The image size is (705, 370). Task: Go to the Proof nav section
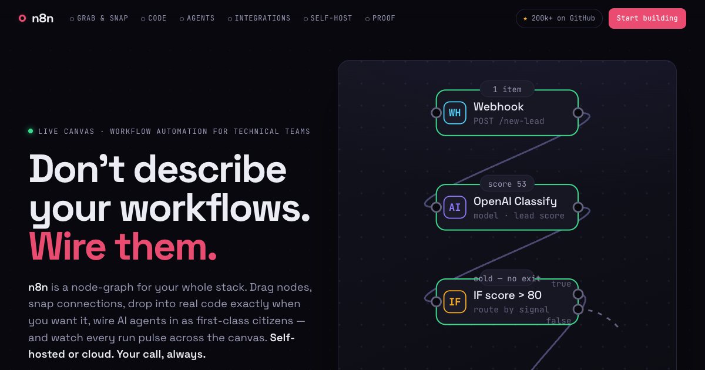[x=380, y=18]
